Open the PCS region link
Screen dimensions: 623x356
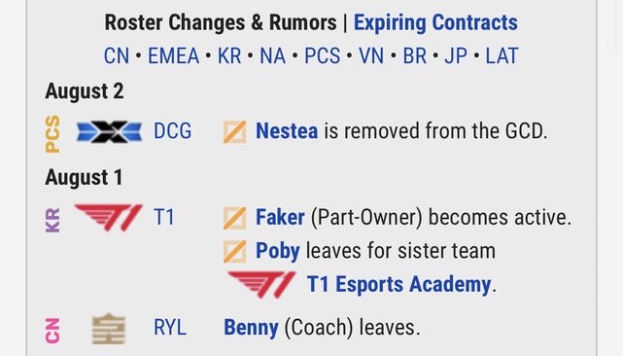click(x=323, y=55)
